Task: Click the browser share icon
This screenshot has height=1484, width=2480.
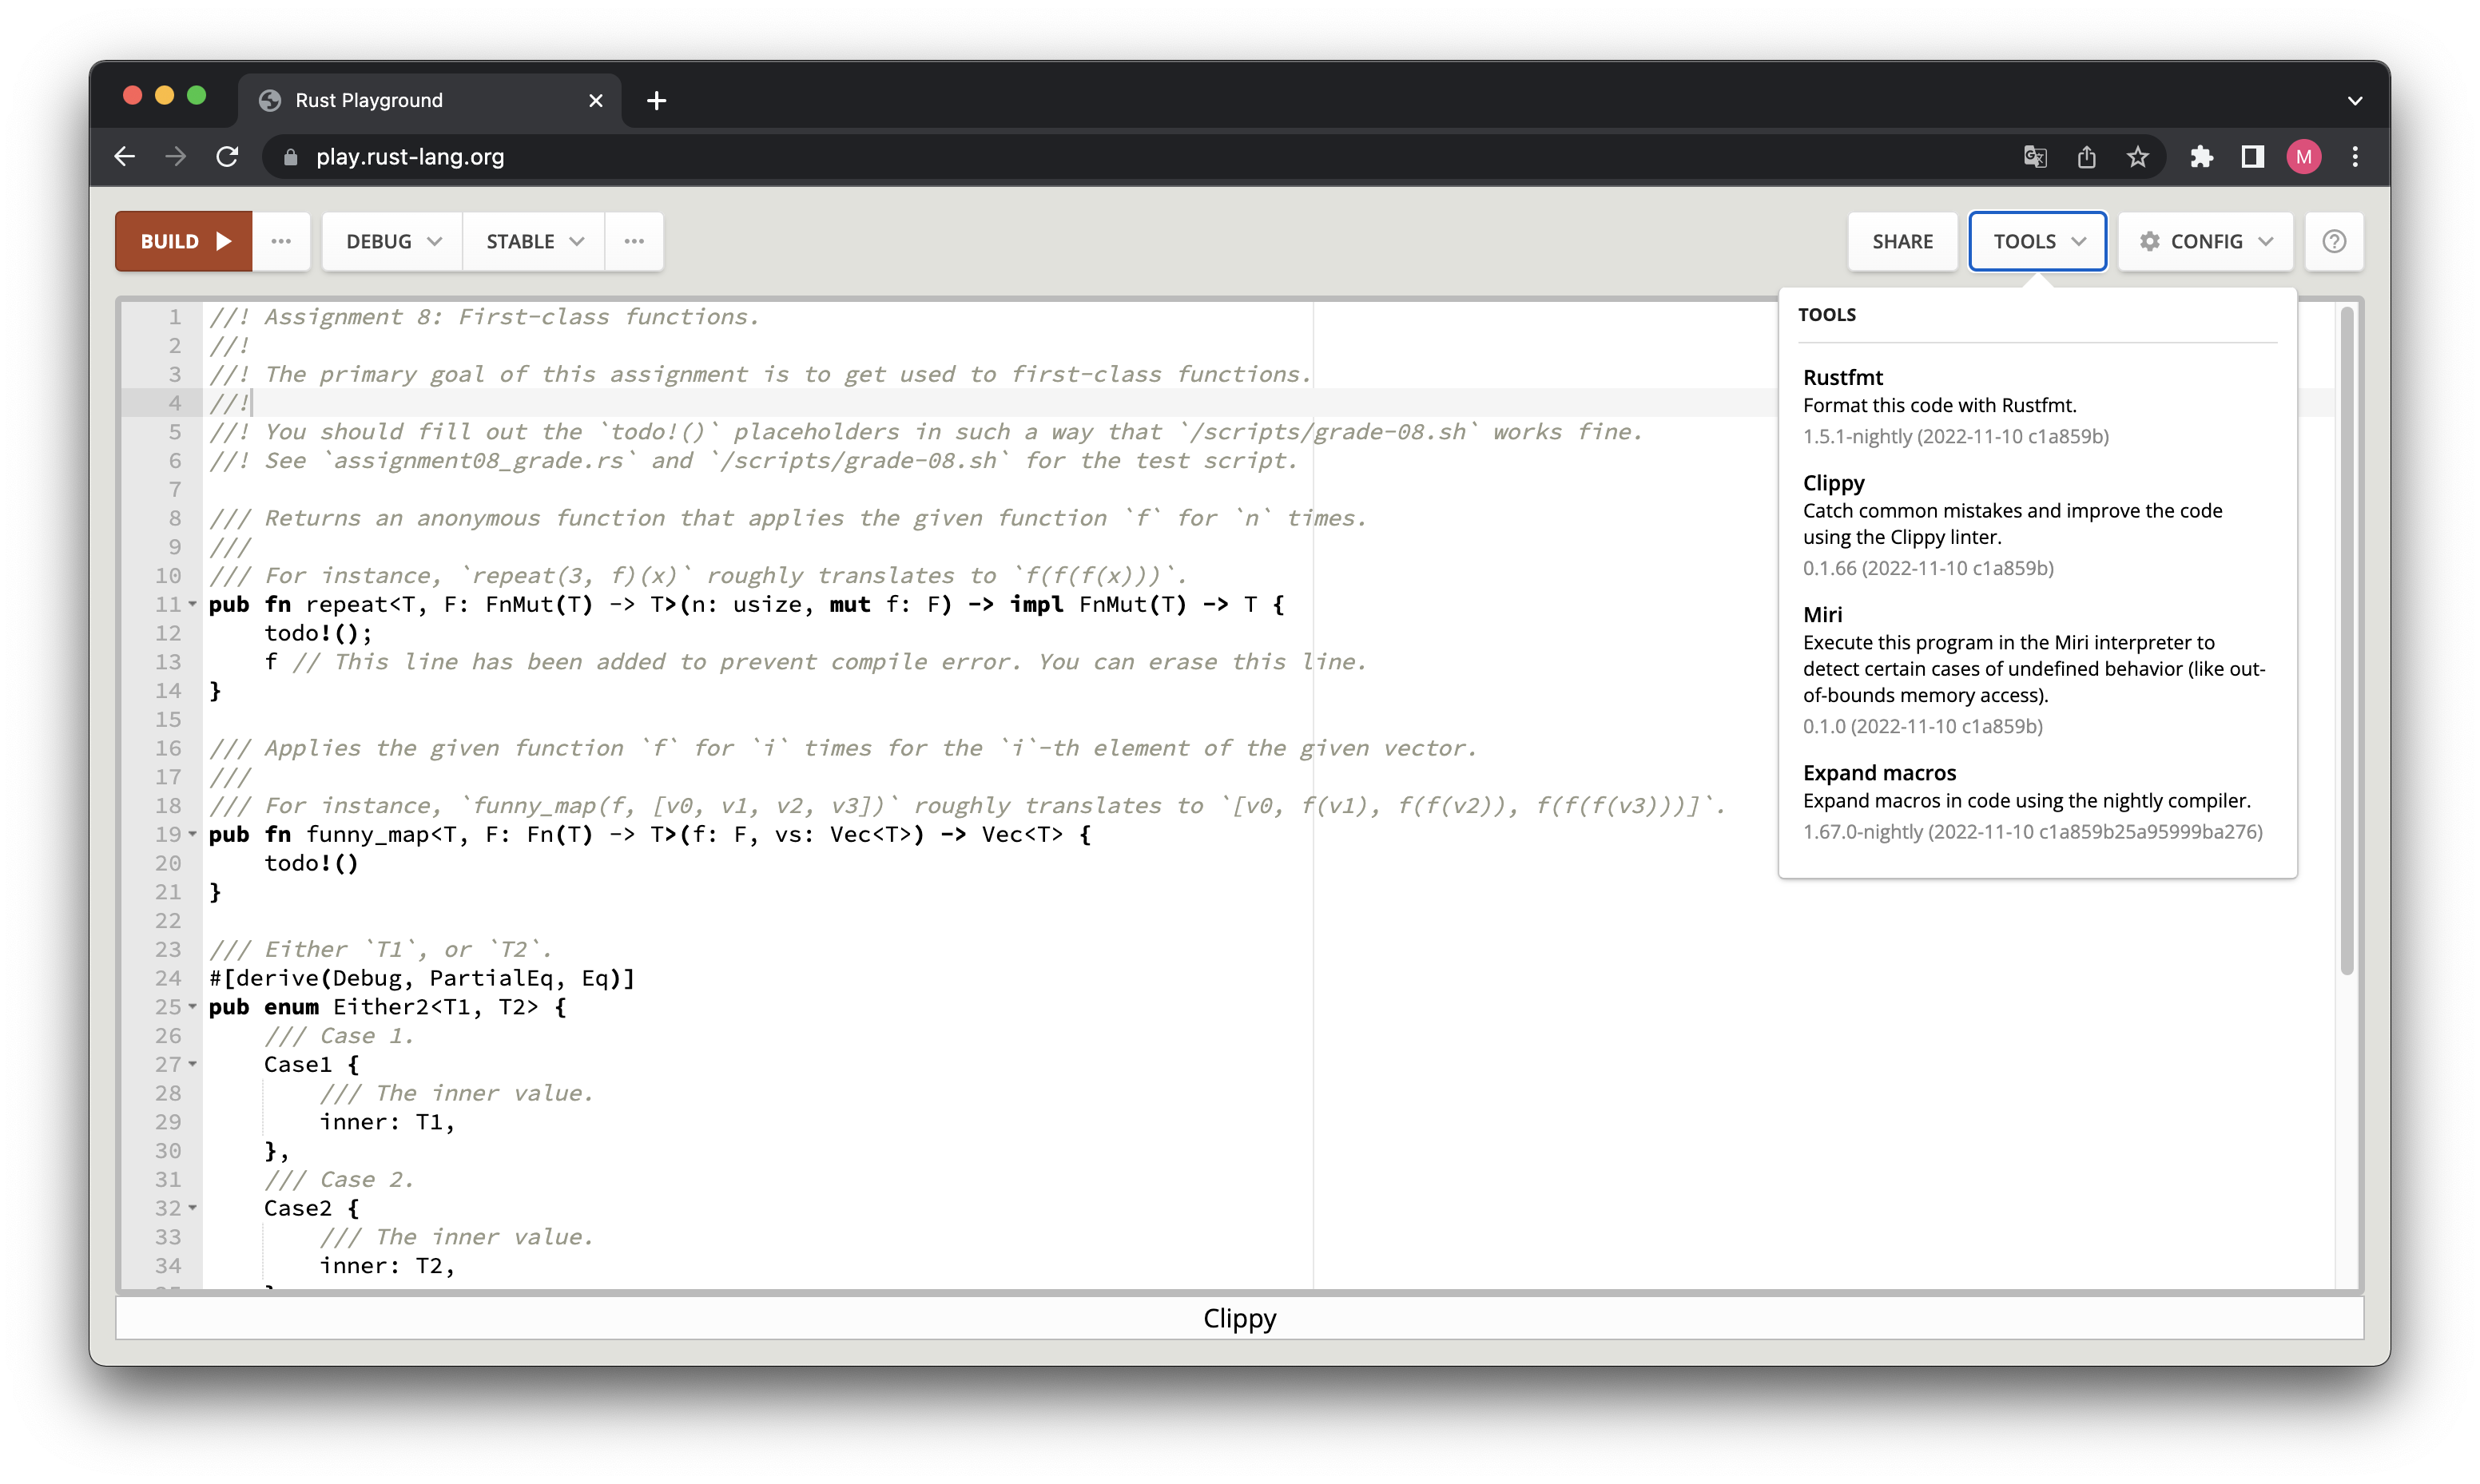Action: pos(2086,156)
